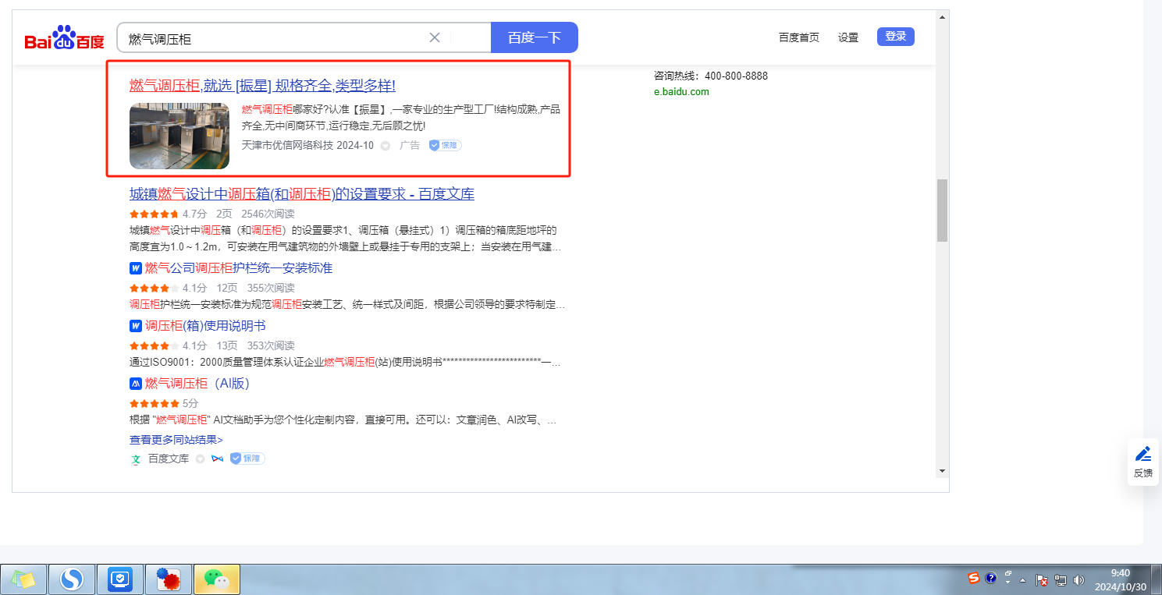Screen dimensions: 1162x595
Task: Open WeChat from the taskbar
Action: click(x=216, y=579)
